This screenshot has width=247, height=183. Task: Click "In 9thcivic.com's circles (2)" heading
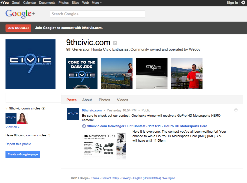(25, 108)
